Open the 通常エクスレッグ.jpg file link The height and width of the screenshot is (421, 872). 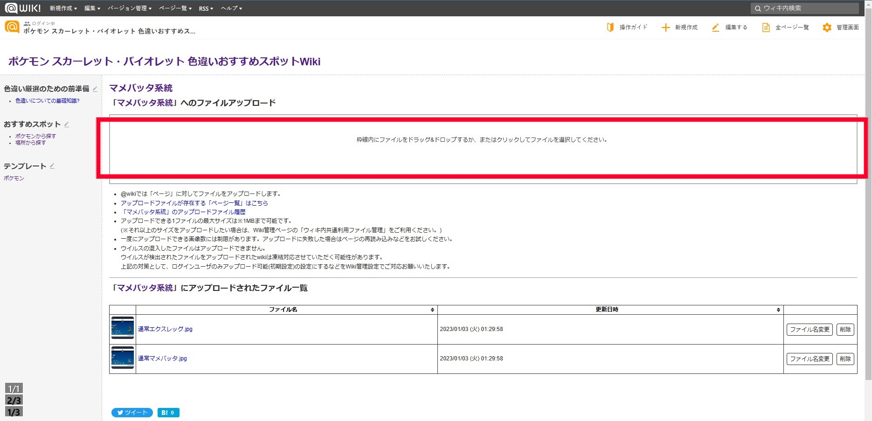tap(165, 329)
